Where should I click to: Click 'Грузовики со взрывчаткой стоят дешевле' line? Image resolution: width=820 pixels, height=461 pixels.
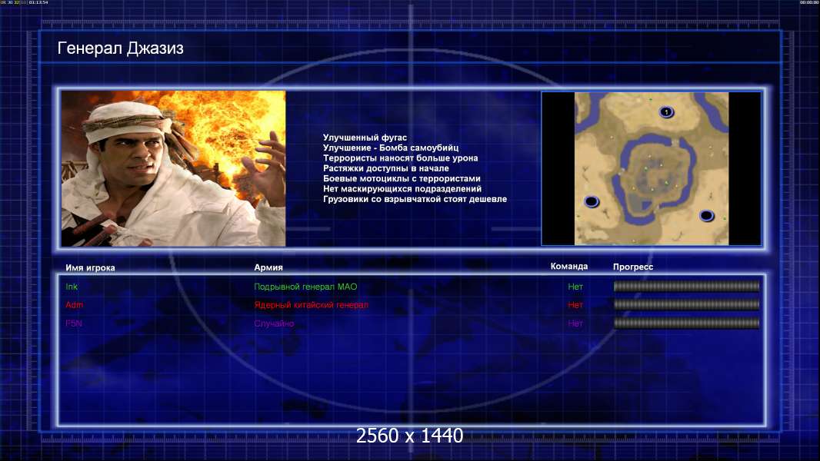coord(415,199)
